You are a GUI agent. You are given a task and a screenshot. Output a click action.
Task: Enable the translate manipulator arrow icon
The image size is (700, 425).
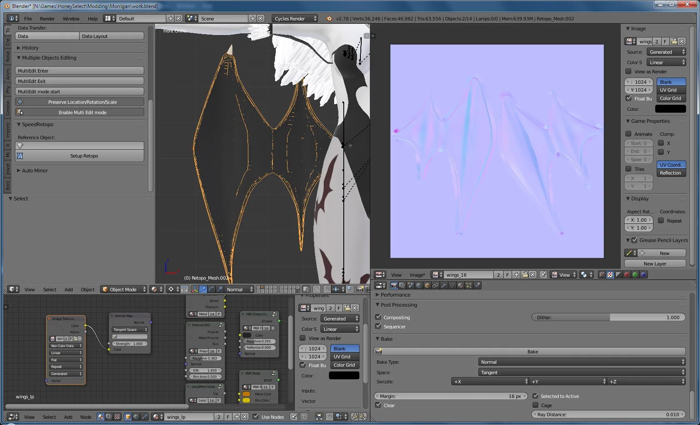(203, 289)
